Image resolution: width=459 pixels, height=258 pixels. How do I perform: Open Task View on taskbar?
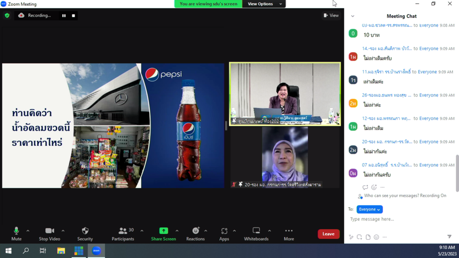[x=43, y=251]
